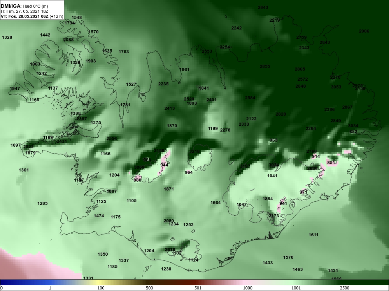This screenshot has width=389, height=291.
Task: Click the map value 1442
Action: (x=45, y=35)
